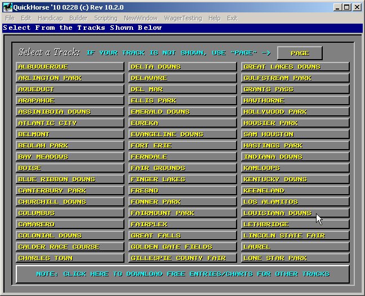Select the Fair Grounds track
The width and height of the screenshot is (365, 296).
[x=182, y=168]
